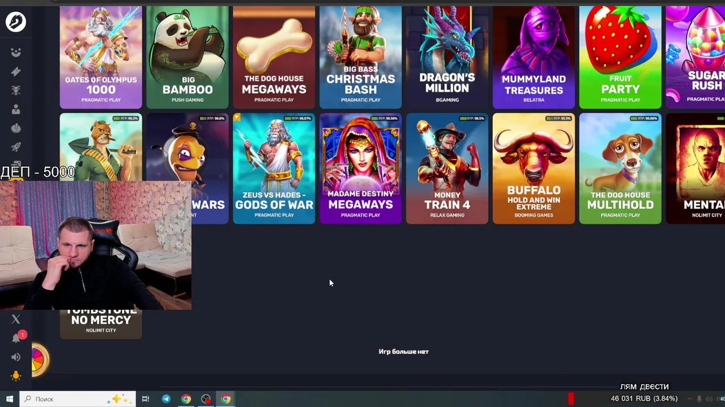Viewport: 725px width, 407px height.
Task: Open the smiley face sidebar section
Action: click(16, 52)
